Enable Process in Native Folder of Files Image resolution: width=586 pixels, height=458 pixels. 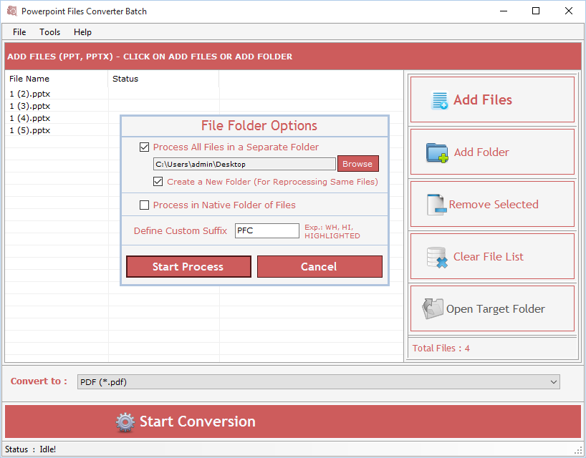pos(144,205)
